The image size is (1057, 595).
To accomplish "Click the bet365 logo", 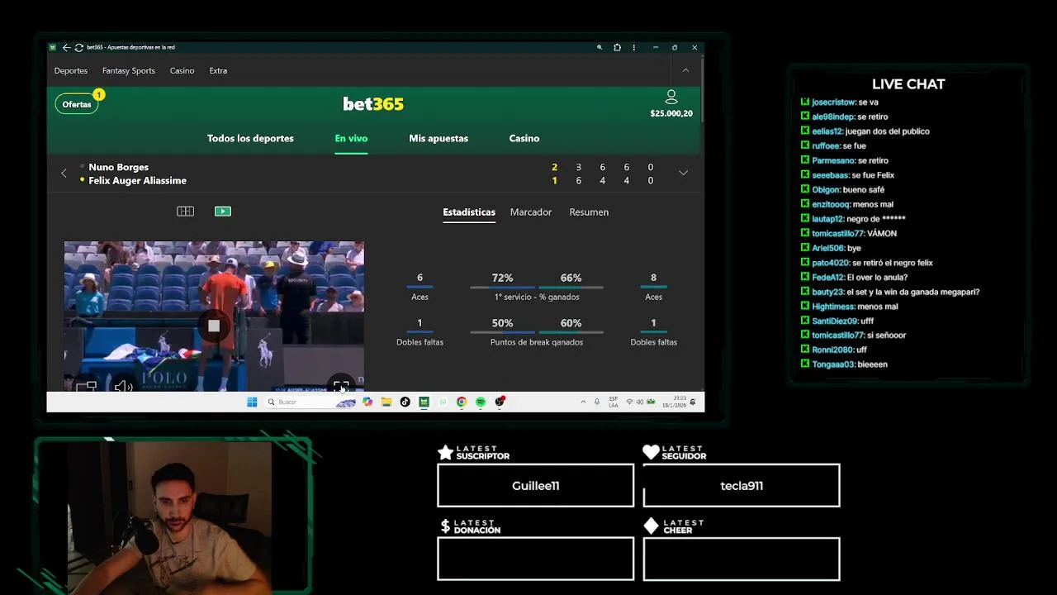I will click(x=373, y=104).
